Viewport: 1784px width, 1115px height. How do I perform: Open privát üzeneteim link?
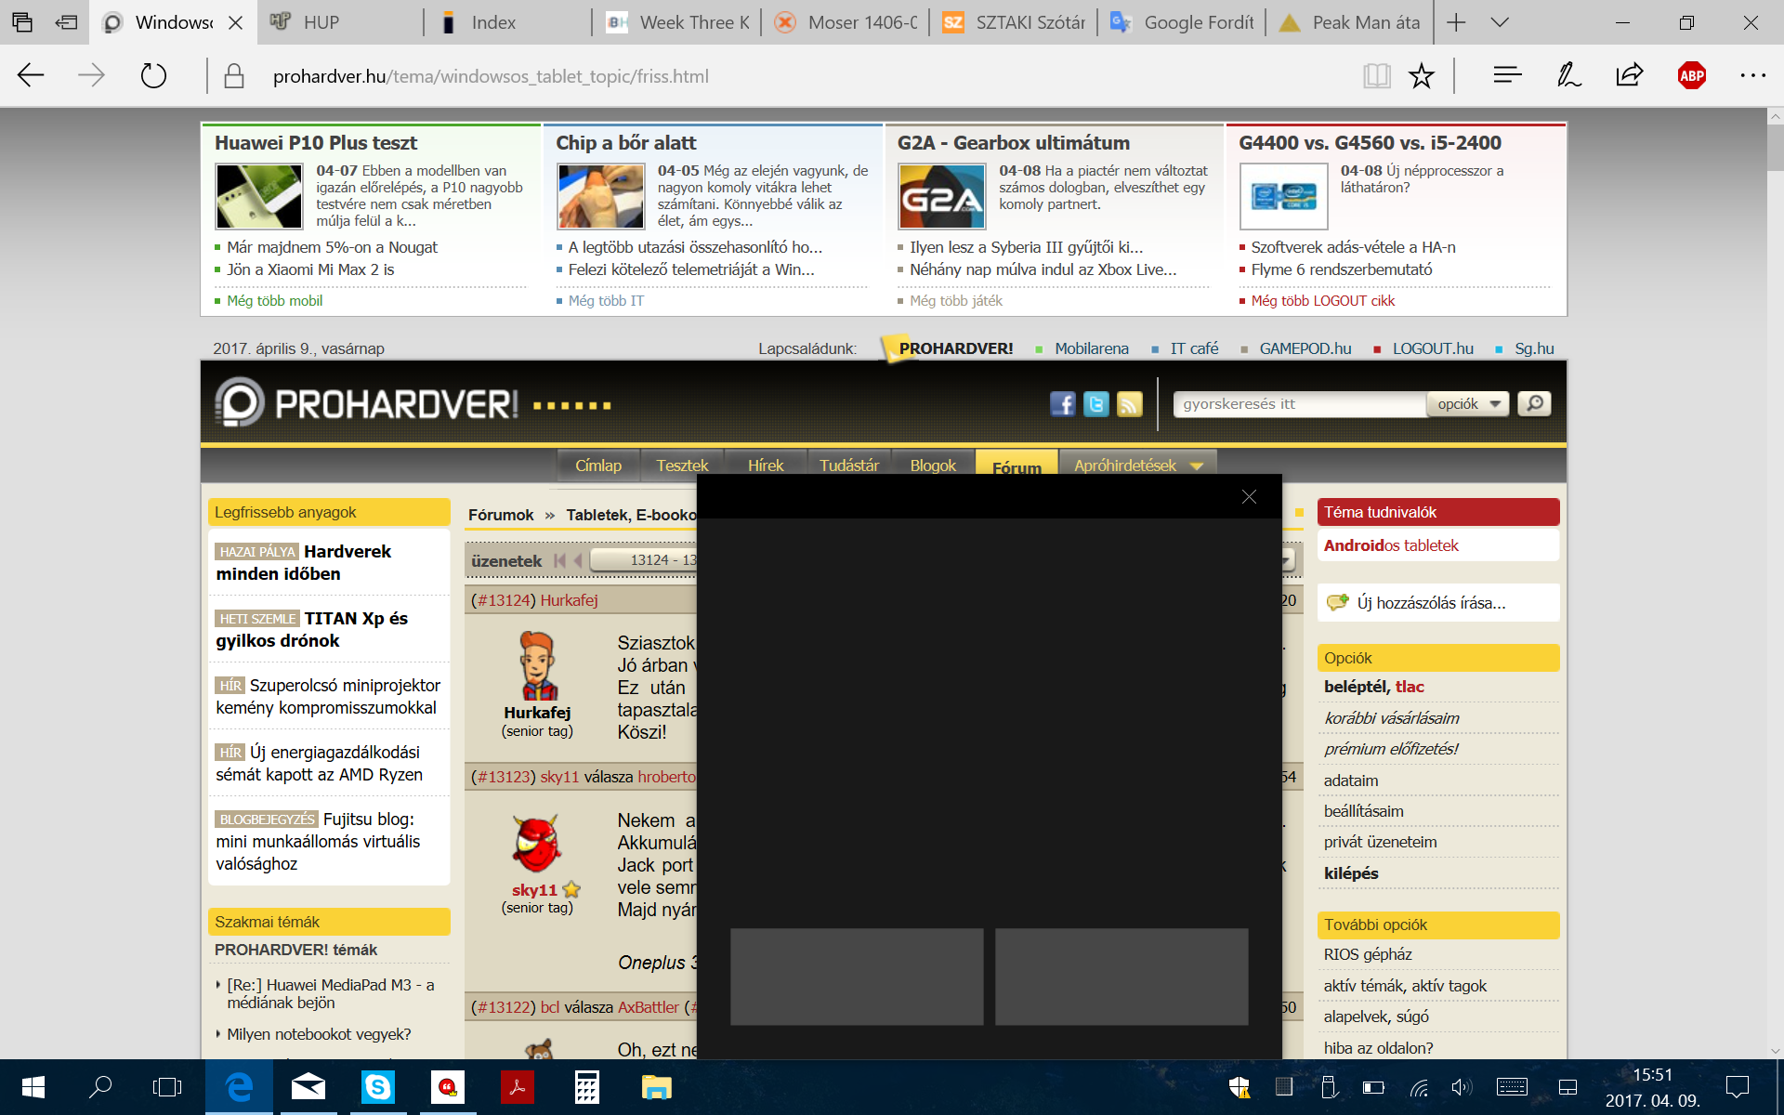click(1380, 842)
